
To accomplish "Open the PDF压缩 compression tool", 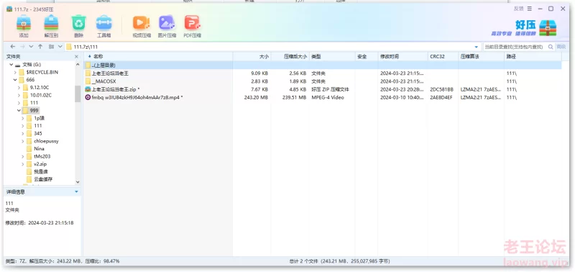I will point(192,23).
